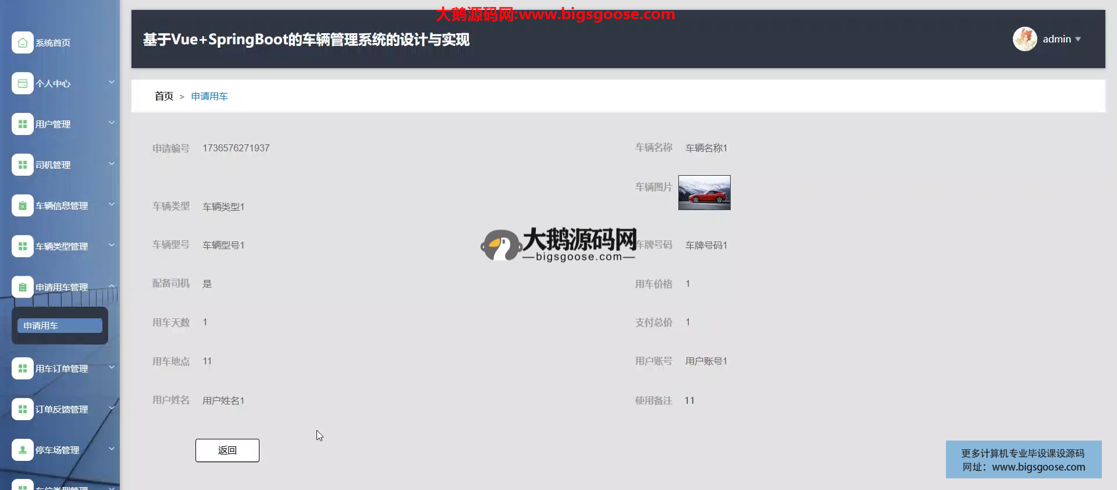
Task: Click the 申请用车管理 clipboard icon
Action: 22,287
